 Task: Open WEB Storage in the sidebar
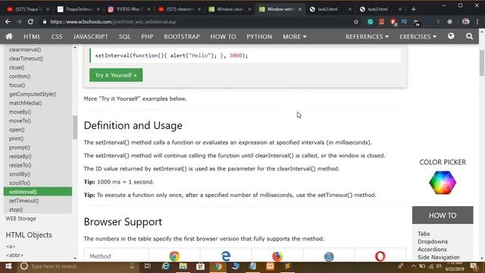click(20, 218)
